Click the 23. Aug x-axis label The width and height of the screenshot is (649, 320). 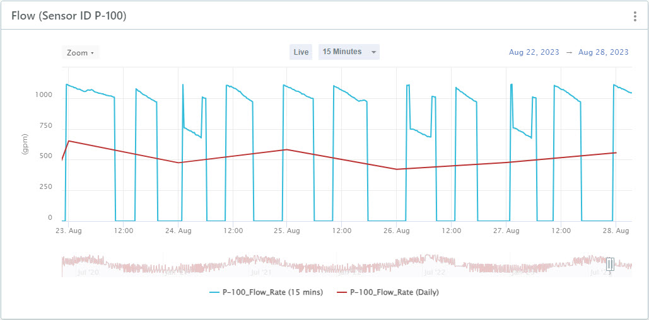(x=69, y=231)
